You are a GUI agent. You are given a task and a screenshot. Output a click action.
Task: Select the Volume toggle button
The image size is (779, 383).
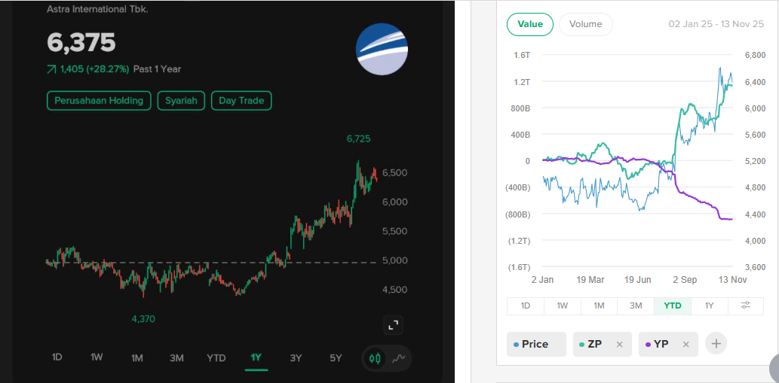point(585,24)
